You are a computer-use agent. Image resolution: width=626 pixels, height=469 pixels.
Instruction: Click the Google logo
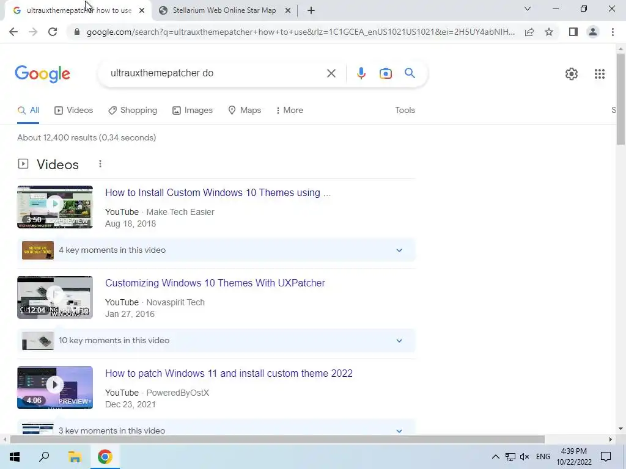[42, 74]
